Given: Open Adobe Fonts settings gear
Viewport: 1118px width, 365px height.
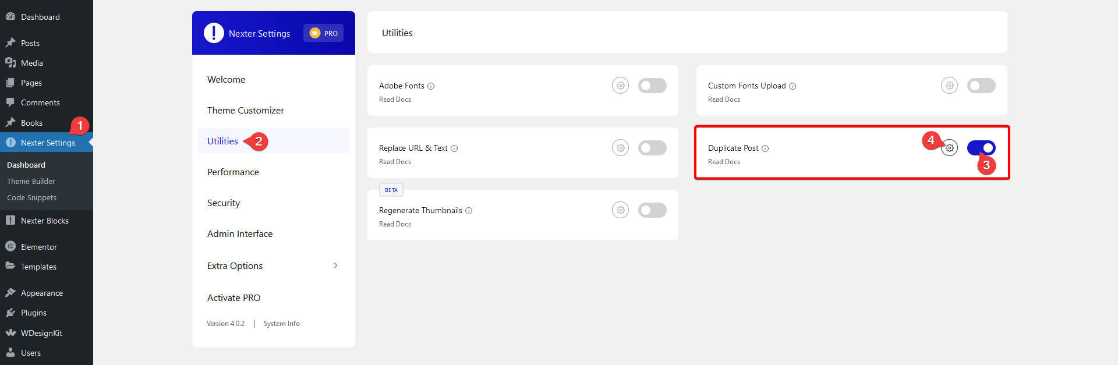Looking at the screenshot, I should click(621, 86).
